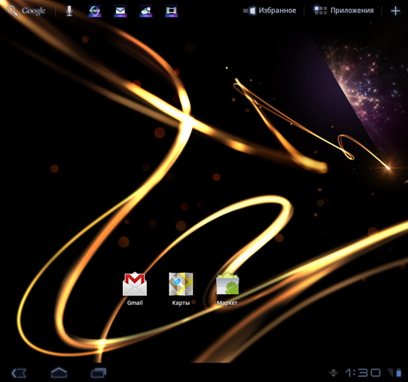Open the Избранное favorites menu

tap(270, 11)
